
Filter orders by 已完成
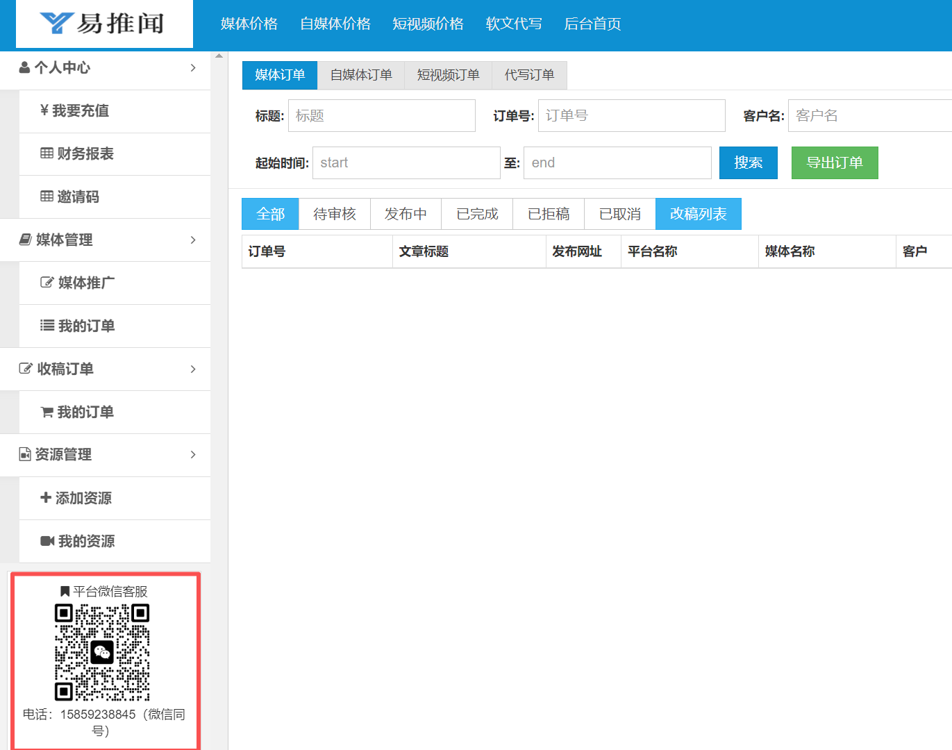[x=477, y=214]
